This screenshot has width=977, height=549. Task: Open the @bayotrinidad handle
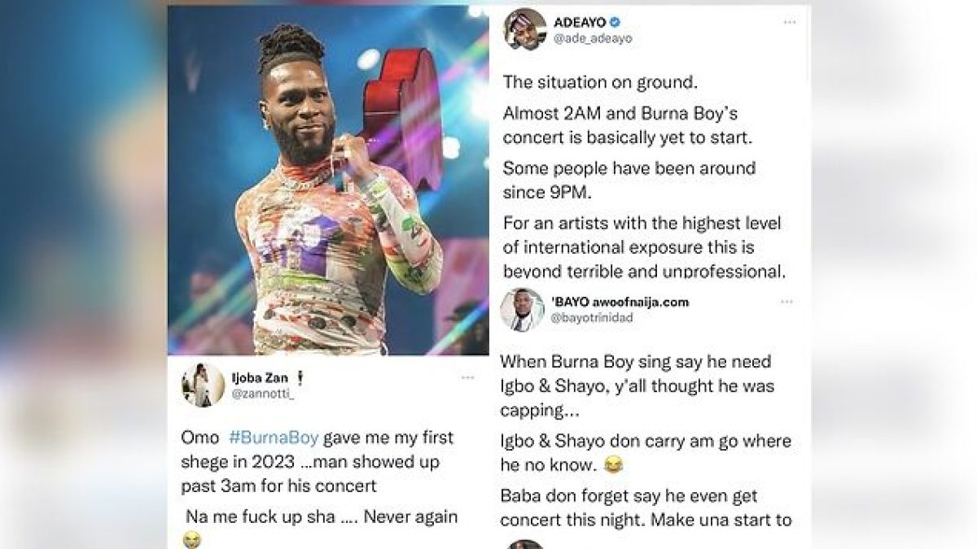click(x=593, y=317)
